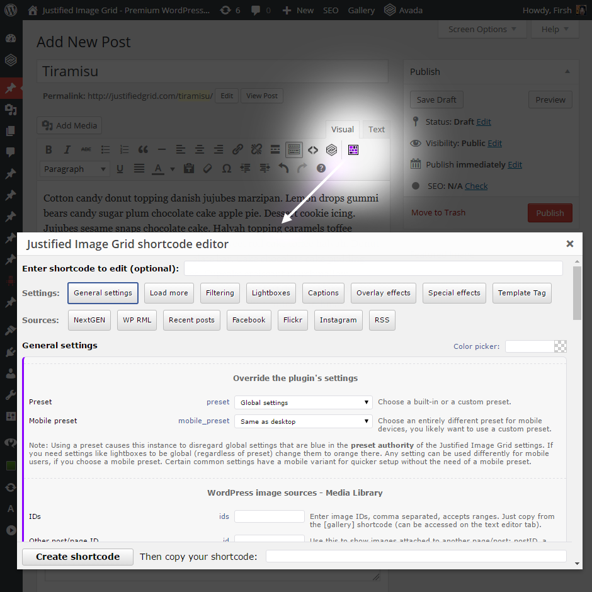Align text left in editor
Image resolution: width=592 pixels, height=592 pixels.
181,150
